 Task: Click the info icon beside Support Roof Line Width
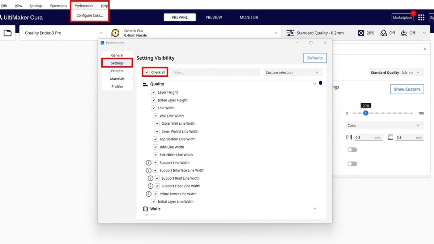click(x=150, y=178)
